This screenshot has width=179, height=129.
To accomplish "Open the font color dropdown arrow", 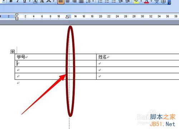I will point(151,1).
